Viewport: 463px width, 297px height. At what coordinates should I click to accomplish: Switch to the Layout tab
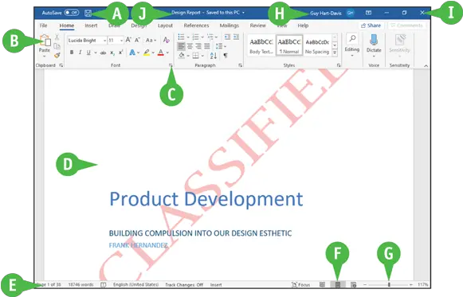tap(165, 25)
